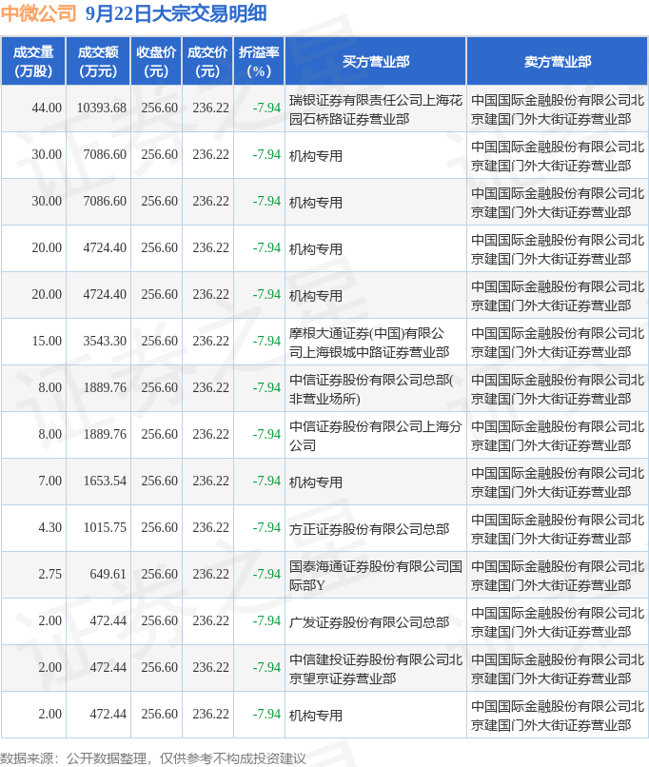The image size is (649, 767).
Task: Click the 成交额(万元) column header
Action: click(98, 62)
